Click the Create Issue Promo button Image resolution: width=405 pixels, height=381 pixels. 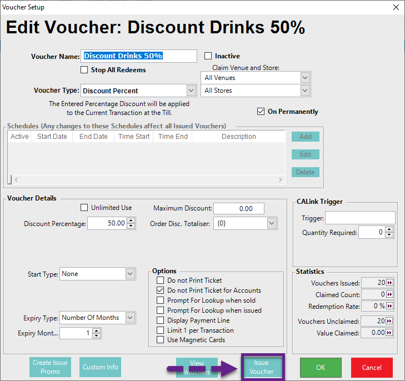(50, 367)
